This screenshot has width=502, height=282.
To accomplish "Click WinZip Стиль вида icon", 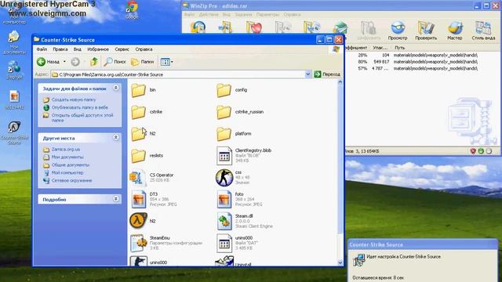I will click(x=483, y=31).
